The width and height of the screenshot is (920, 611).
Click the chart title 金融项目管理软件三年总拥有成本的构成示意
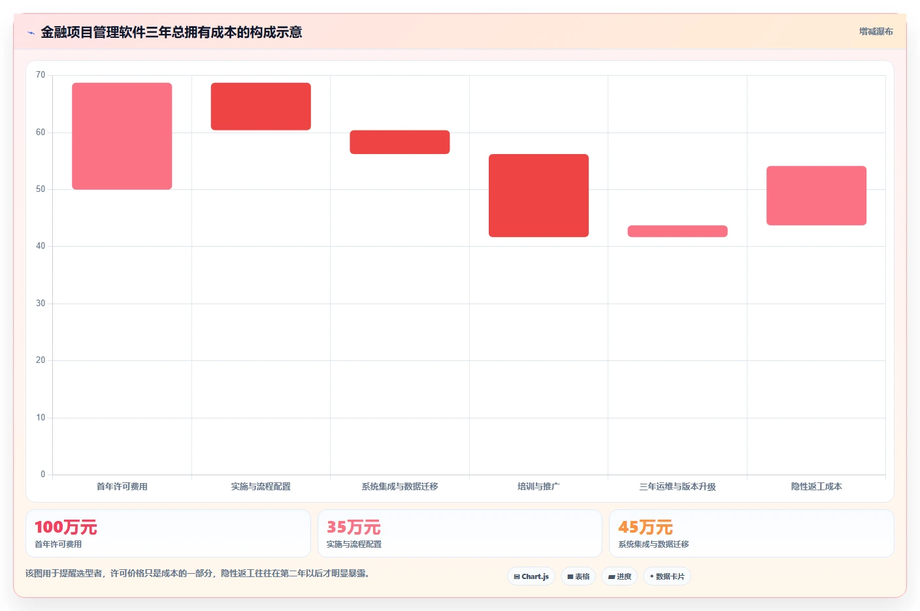(x=171, y=33)
